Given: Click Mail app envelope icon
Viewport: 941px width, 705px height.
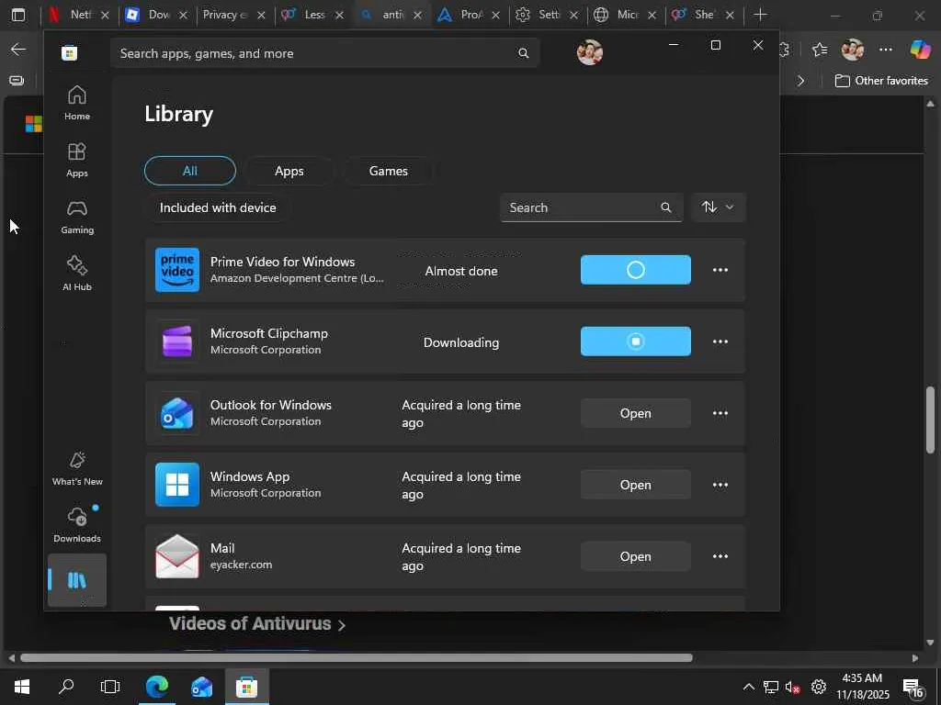Looking at the screenshot, I should tap(177, 556).
